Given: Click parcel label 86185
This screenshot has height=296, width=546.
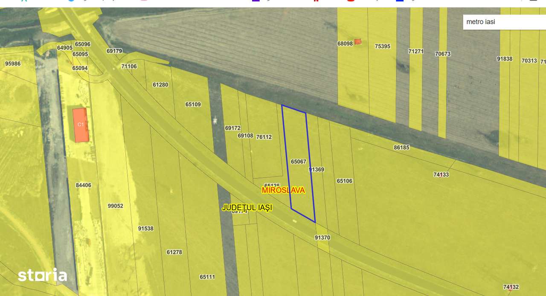Looking at the screenshot, I should pos(401,148).
